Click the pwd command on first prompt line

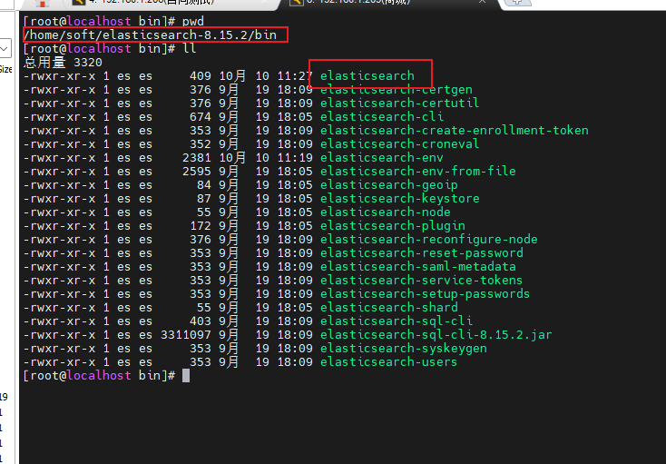193,21
